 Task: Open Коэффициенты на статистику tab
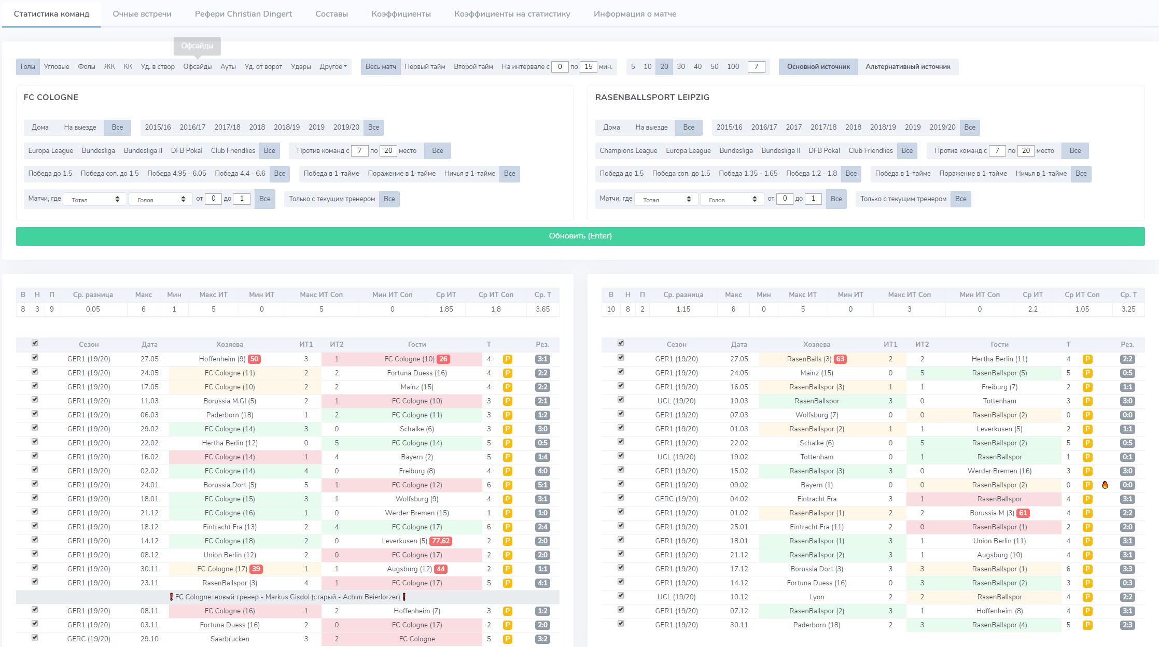coord(512,14)
